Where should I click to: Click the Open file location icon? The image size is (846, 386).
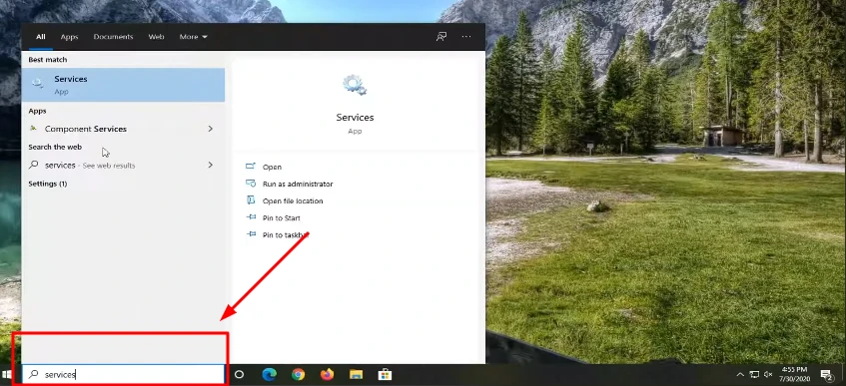(251, 200)
